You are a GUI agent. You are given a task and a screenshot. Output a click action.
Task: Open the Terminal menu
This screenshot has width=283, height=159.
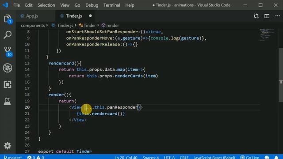click(112, 5)
